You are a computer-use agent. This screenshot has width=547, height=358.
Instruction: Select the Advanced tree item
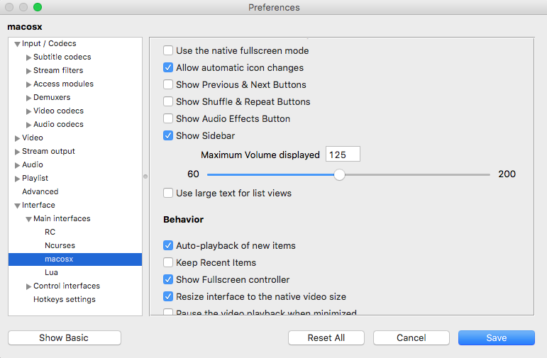click(x=40, y=191)
